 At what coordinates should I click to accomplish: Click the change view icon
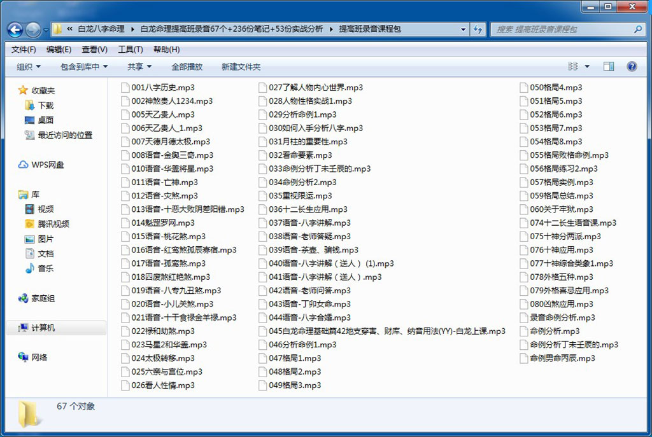pyautogui.click(x=573, y=66)
